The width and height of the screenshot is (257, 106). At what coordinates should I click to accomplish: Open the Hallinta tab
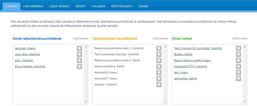[98, 6]
